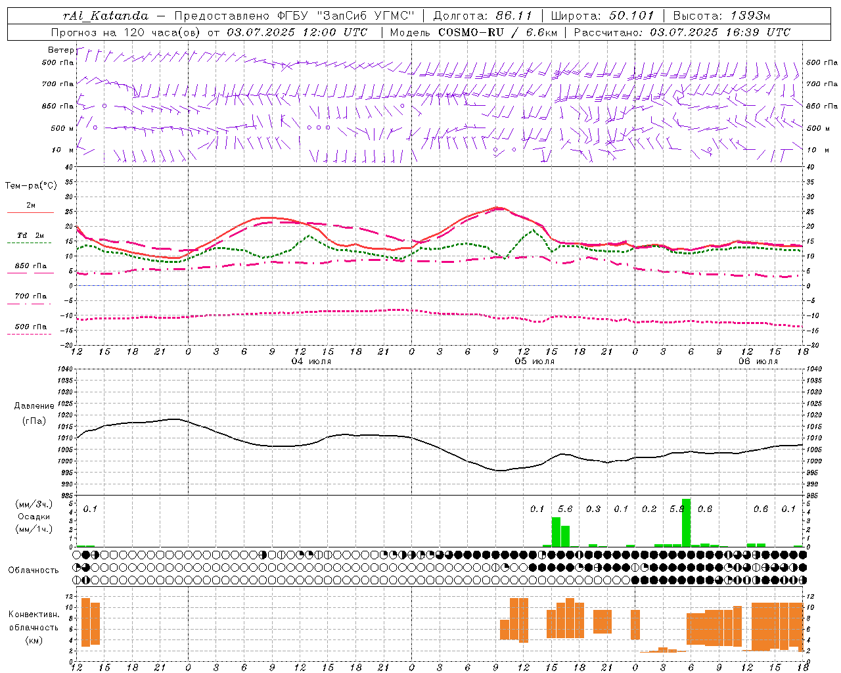
Task: Click the 04 июля date label
Action: pyautogui.click(x=311, y=361)
